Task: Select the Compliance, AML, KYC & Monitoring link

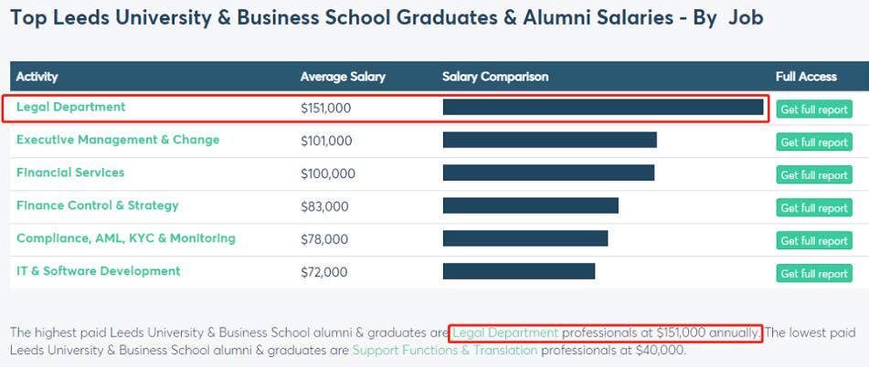Action: pyautogui.click(x=126, y=239)
